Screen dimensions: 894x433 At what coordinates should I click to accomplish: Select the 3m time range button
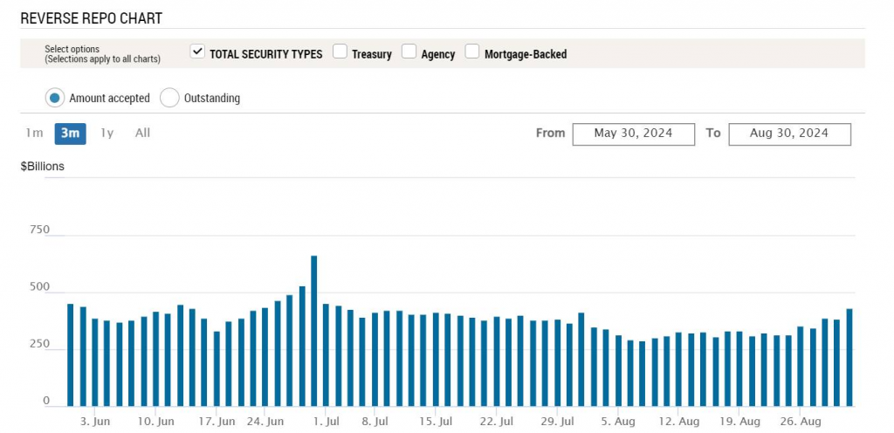70,133
